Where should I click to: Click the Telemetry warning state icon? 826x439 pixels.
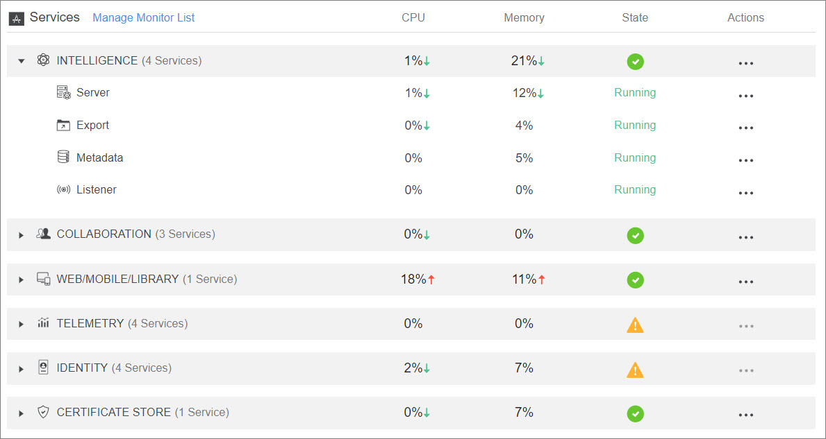tap(635, 325)
